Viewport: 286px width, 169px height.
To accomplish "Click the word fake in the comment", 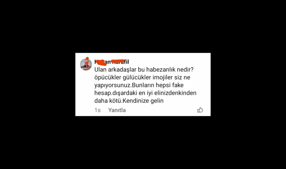I will [178, 85].
